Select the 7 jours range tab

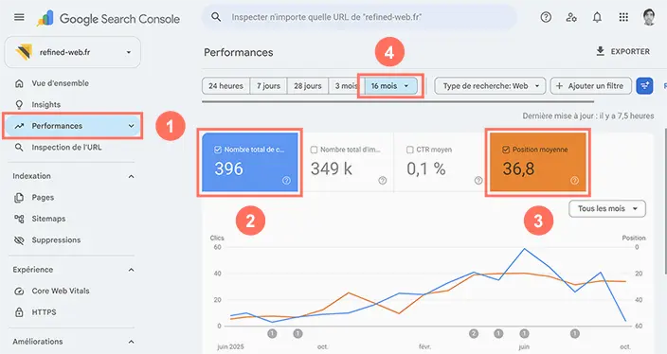pos(268,86)
